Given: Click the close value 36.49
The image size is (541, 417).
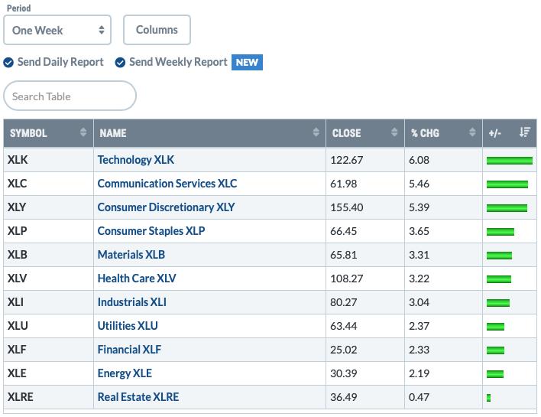Looking at the screenshot, I should pos(343,397).
